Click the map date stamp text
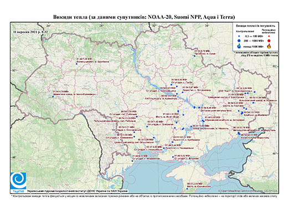The width and height of the screenshot is (288, 204). click(30, 32)
